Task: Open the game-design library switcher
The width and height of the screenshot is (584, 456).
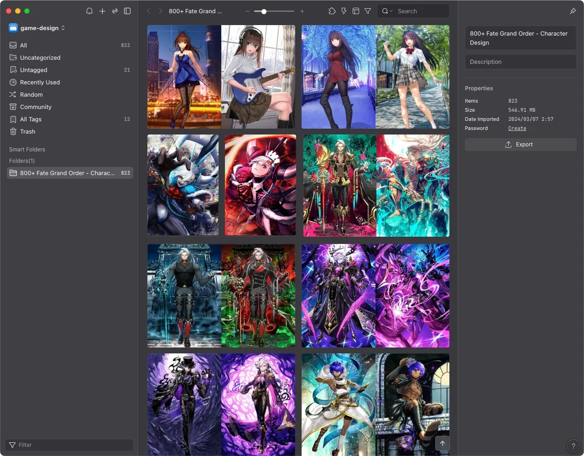Action: (37, 28)
